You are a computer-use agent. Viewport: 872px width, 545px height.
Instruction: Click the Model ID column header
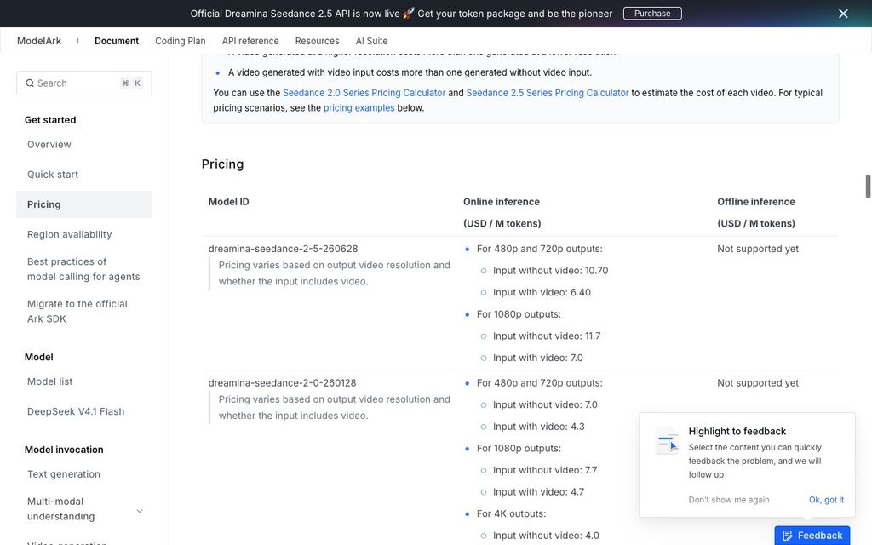(x=228, y=202)
